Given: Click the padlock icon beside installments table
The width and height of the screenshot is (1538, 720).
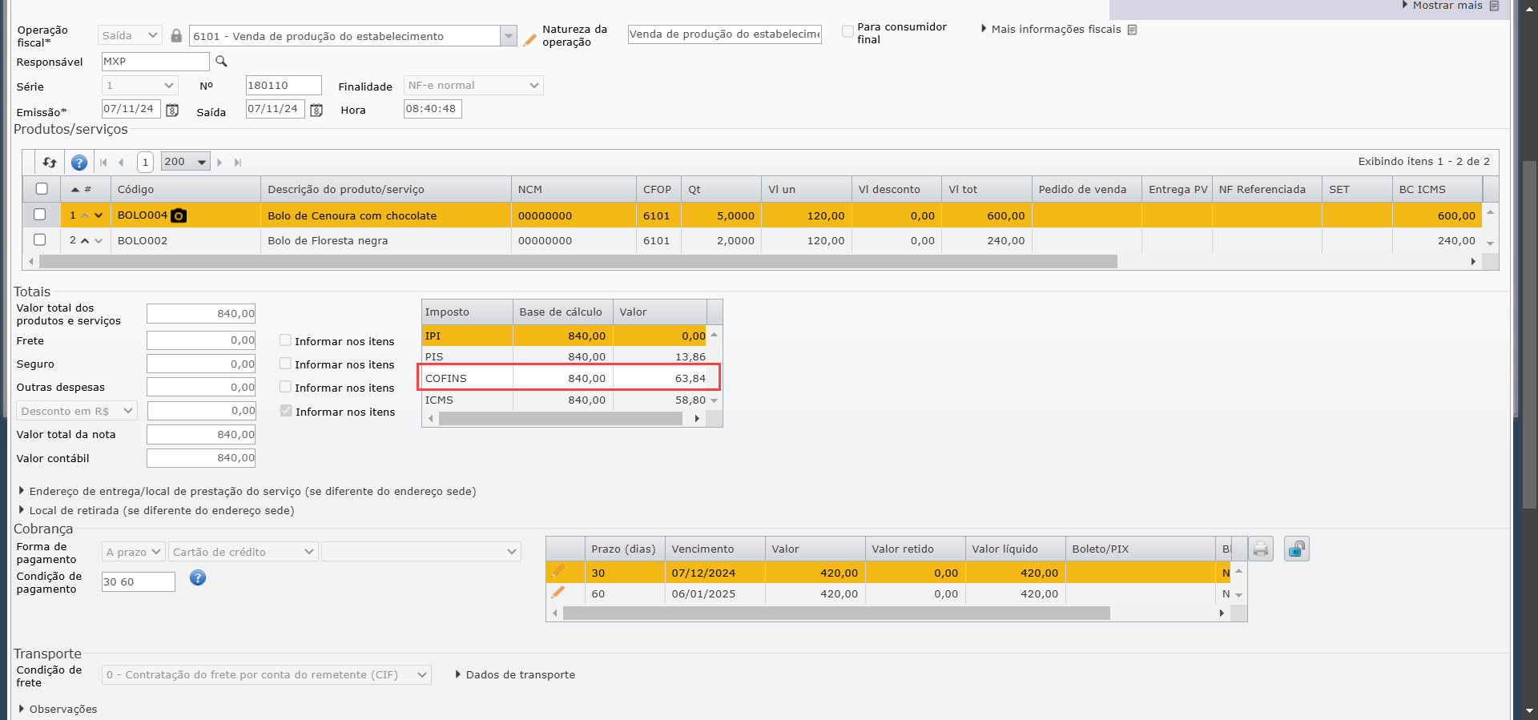Looking at the screenshot, I should [1296, 549].
